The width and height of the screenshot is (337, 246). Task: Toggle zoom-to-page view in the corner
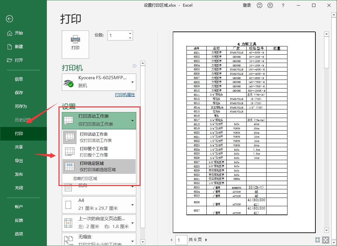coord(325,239)
